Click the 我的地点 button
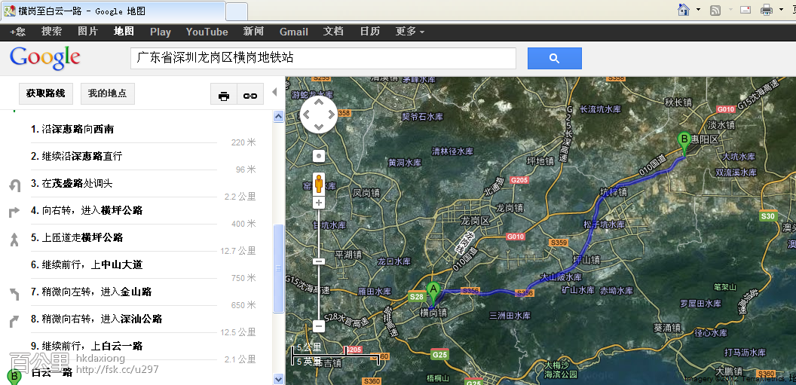 point(107,93)
